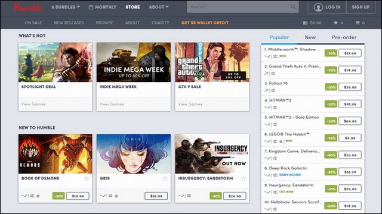The height and width of the screenshot is (214, 382).
Task: Open the Charity page
Action: pyautogui.click(x=161, y=23)
